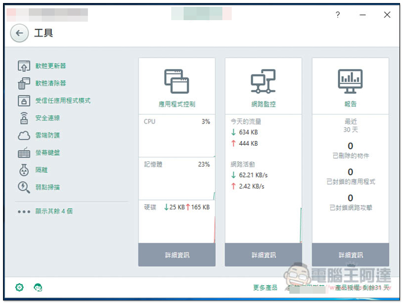Click the 弱點掃描 magnifier icon
Image resolution: width=403 pixels, height=304 pixels.
(x=24, y=188)
